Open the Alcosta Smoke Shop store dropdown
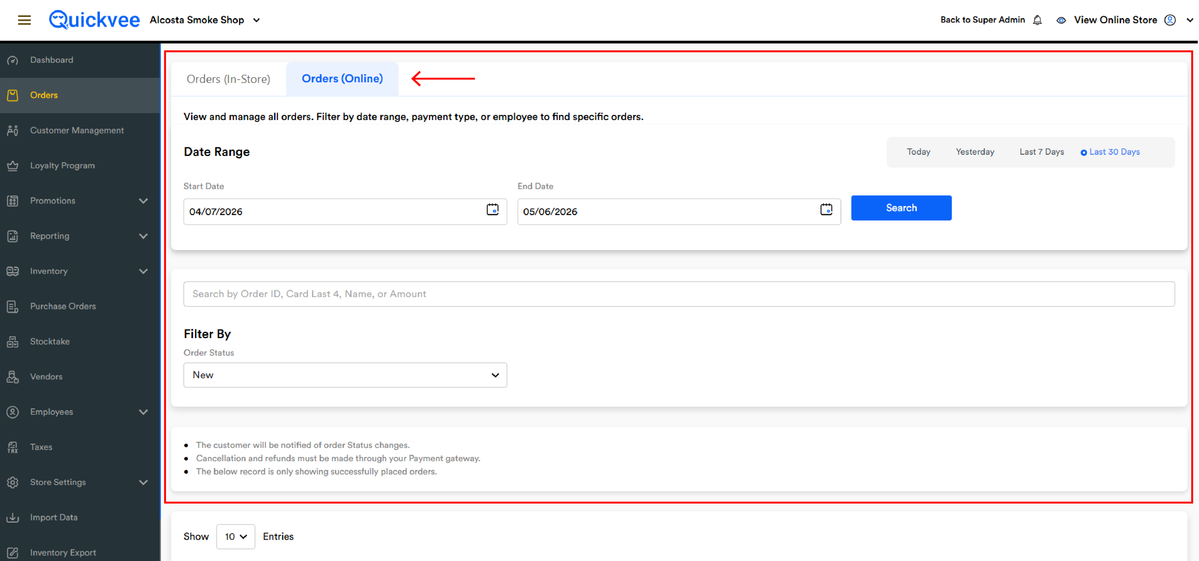The width and height of the screenshot is (1199, 561). click(x=205, y=20)
